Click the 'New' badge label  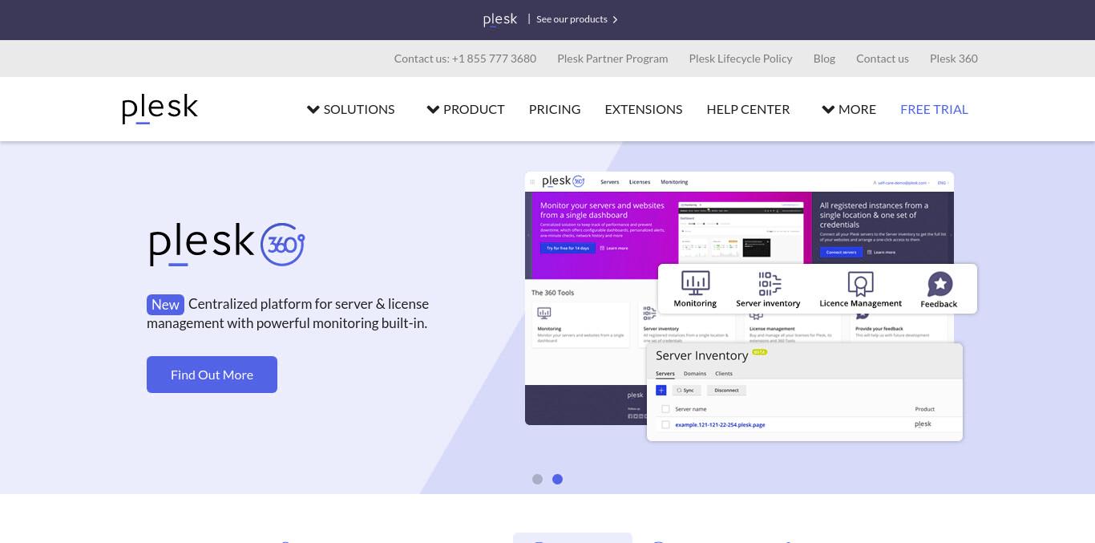(x=165, y=305)
